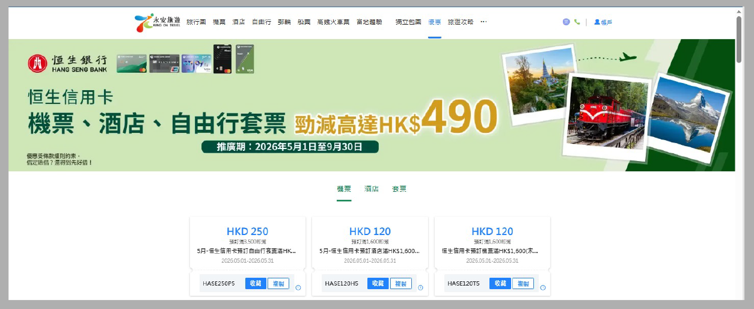Open info icon on HASE250P5 coupon
The image size is (754, 309).
(298, 287)
